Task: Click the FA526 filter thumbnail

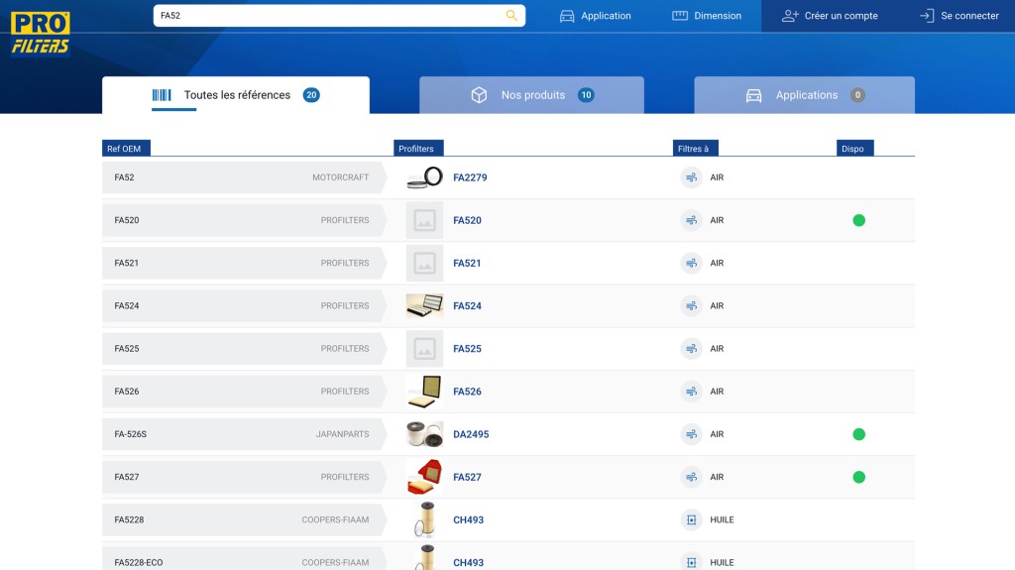Action: point(424,392)
